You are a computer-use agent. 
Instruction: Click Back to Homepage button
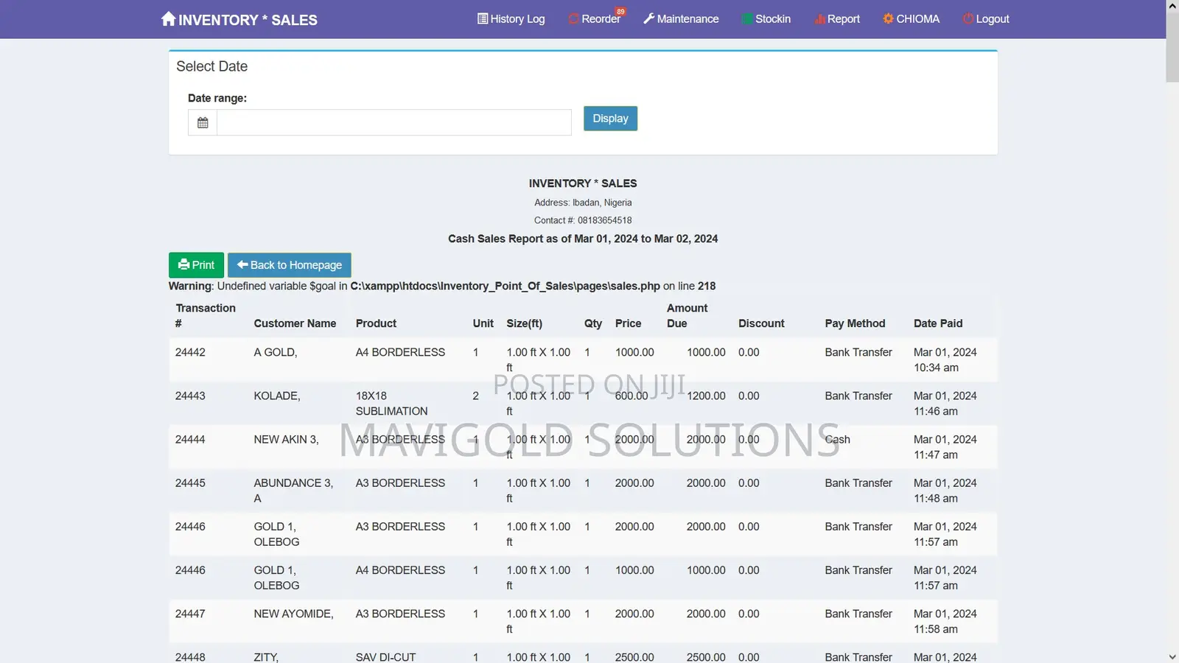pyautogui.click(x=289, y=265)
